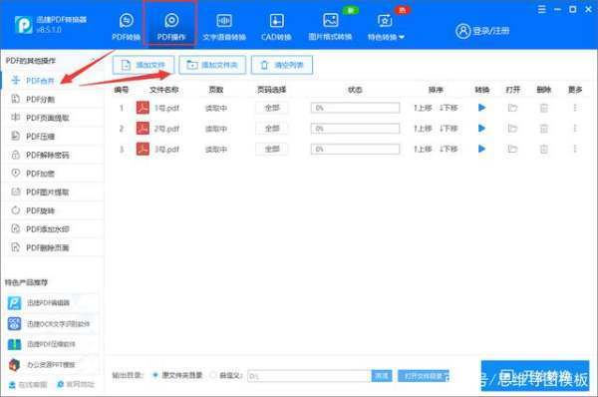Click 官网地址 website link
The height and width of the screenshot is (397, 598).
point(76,384)
